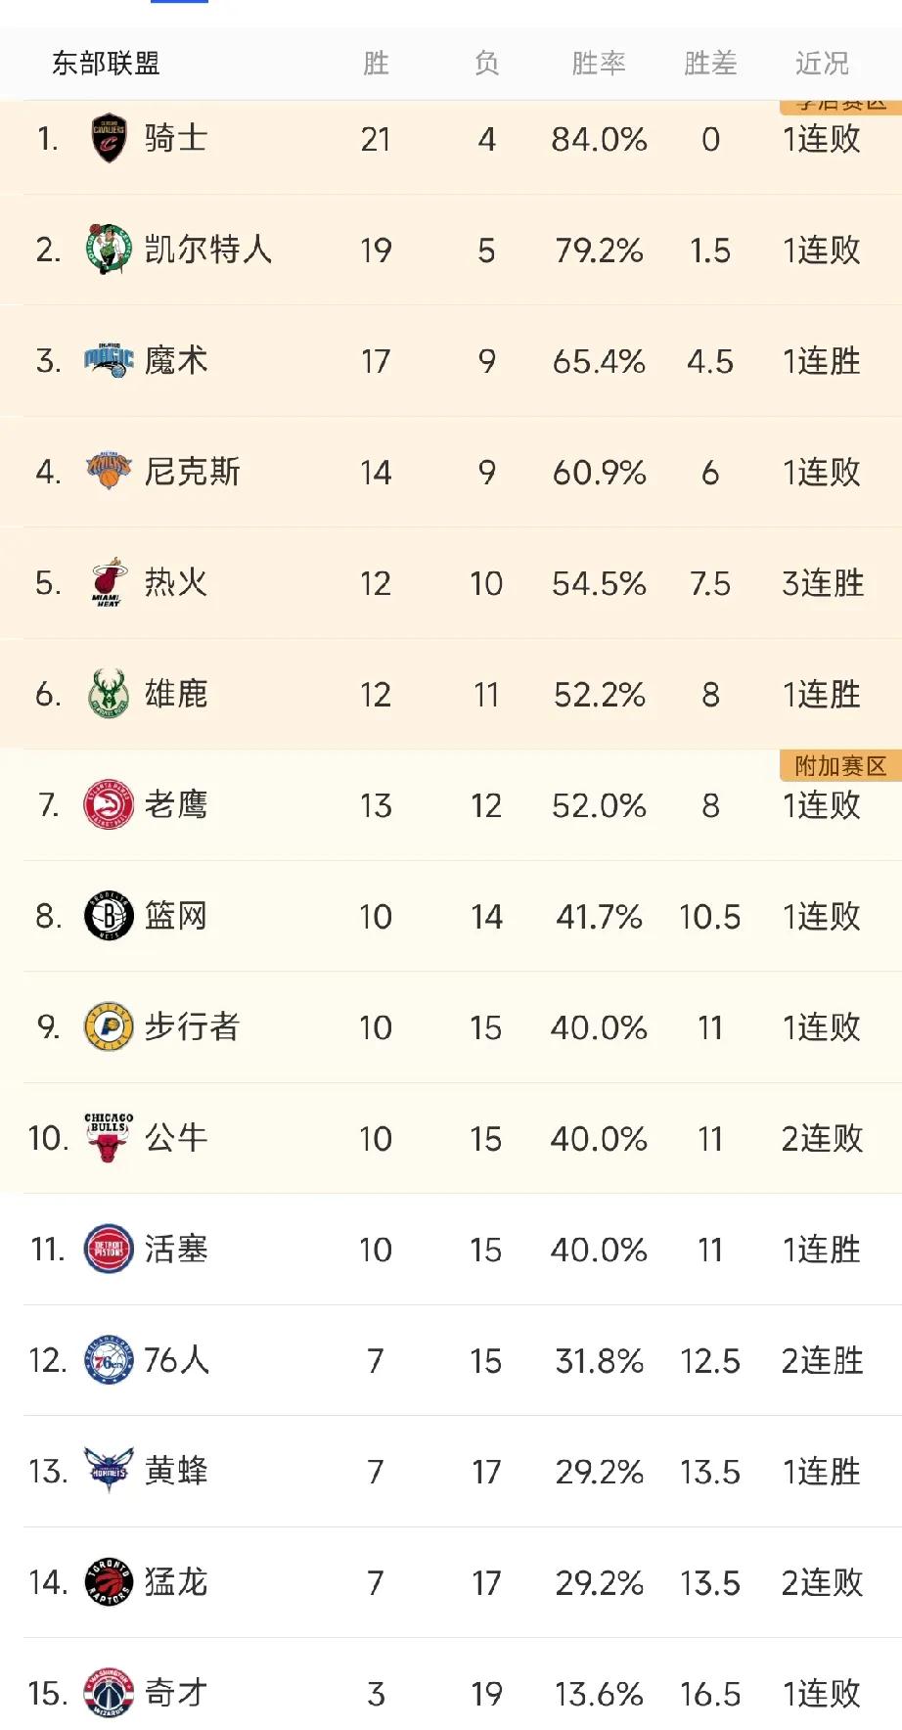Tap the 东部联盟 header label

(x=106, y=64)
